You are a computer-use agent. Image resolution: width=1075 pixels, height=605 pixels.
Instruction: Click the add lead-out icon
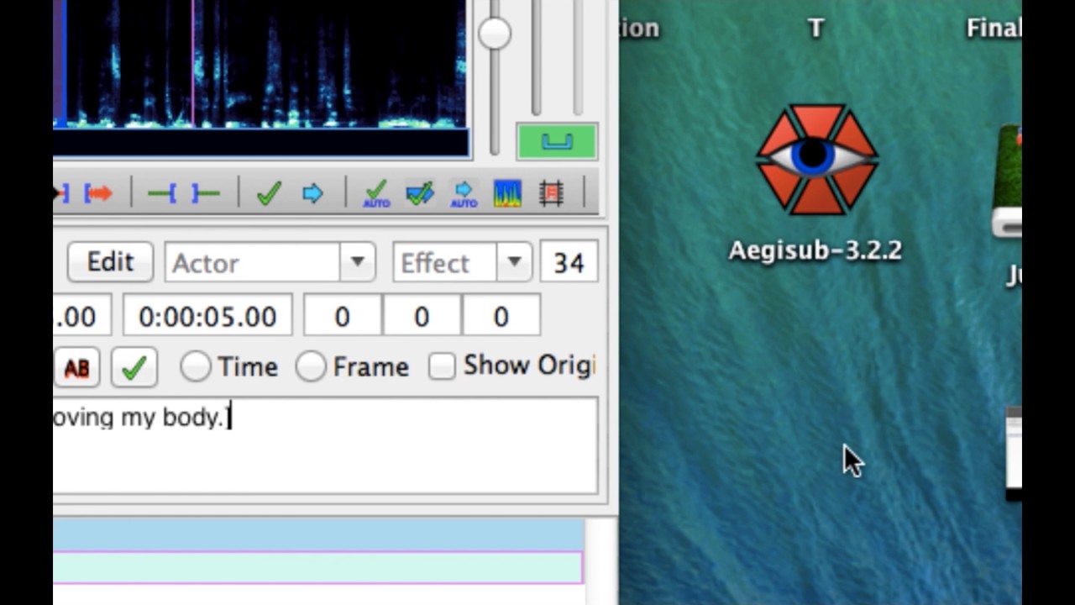206,194
